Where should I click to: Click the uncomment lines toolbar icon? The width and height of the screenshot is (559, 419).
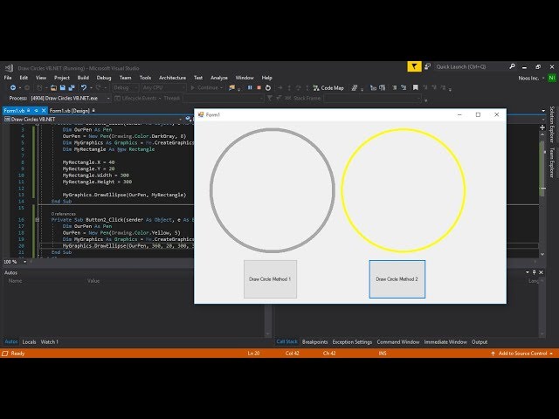[404, 87]
